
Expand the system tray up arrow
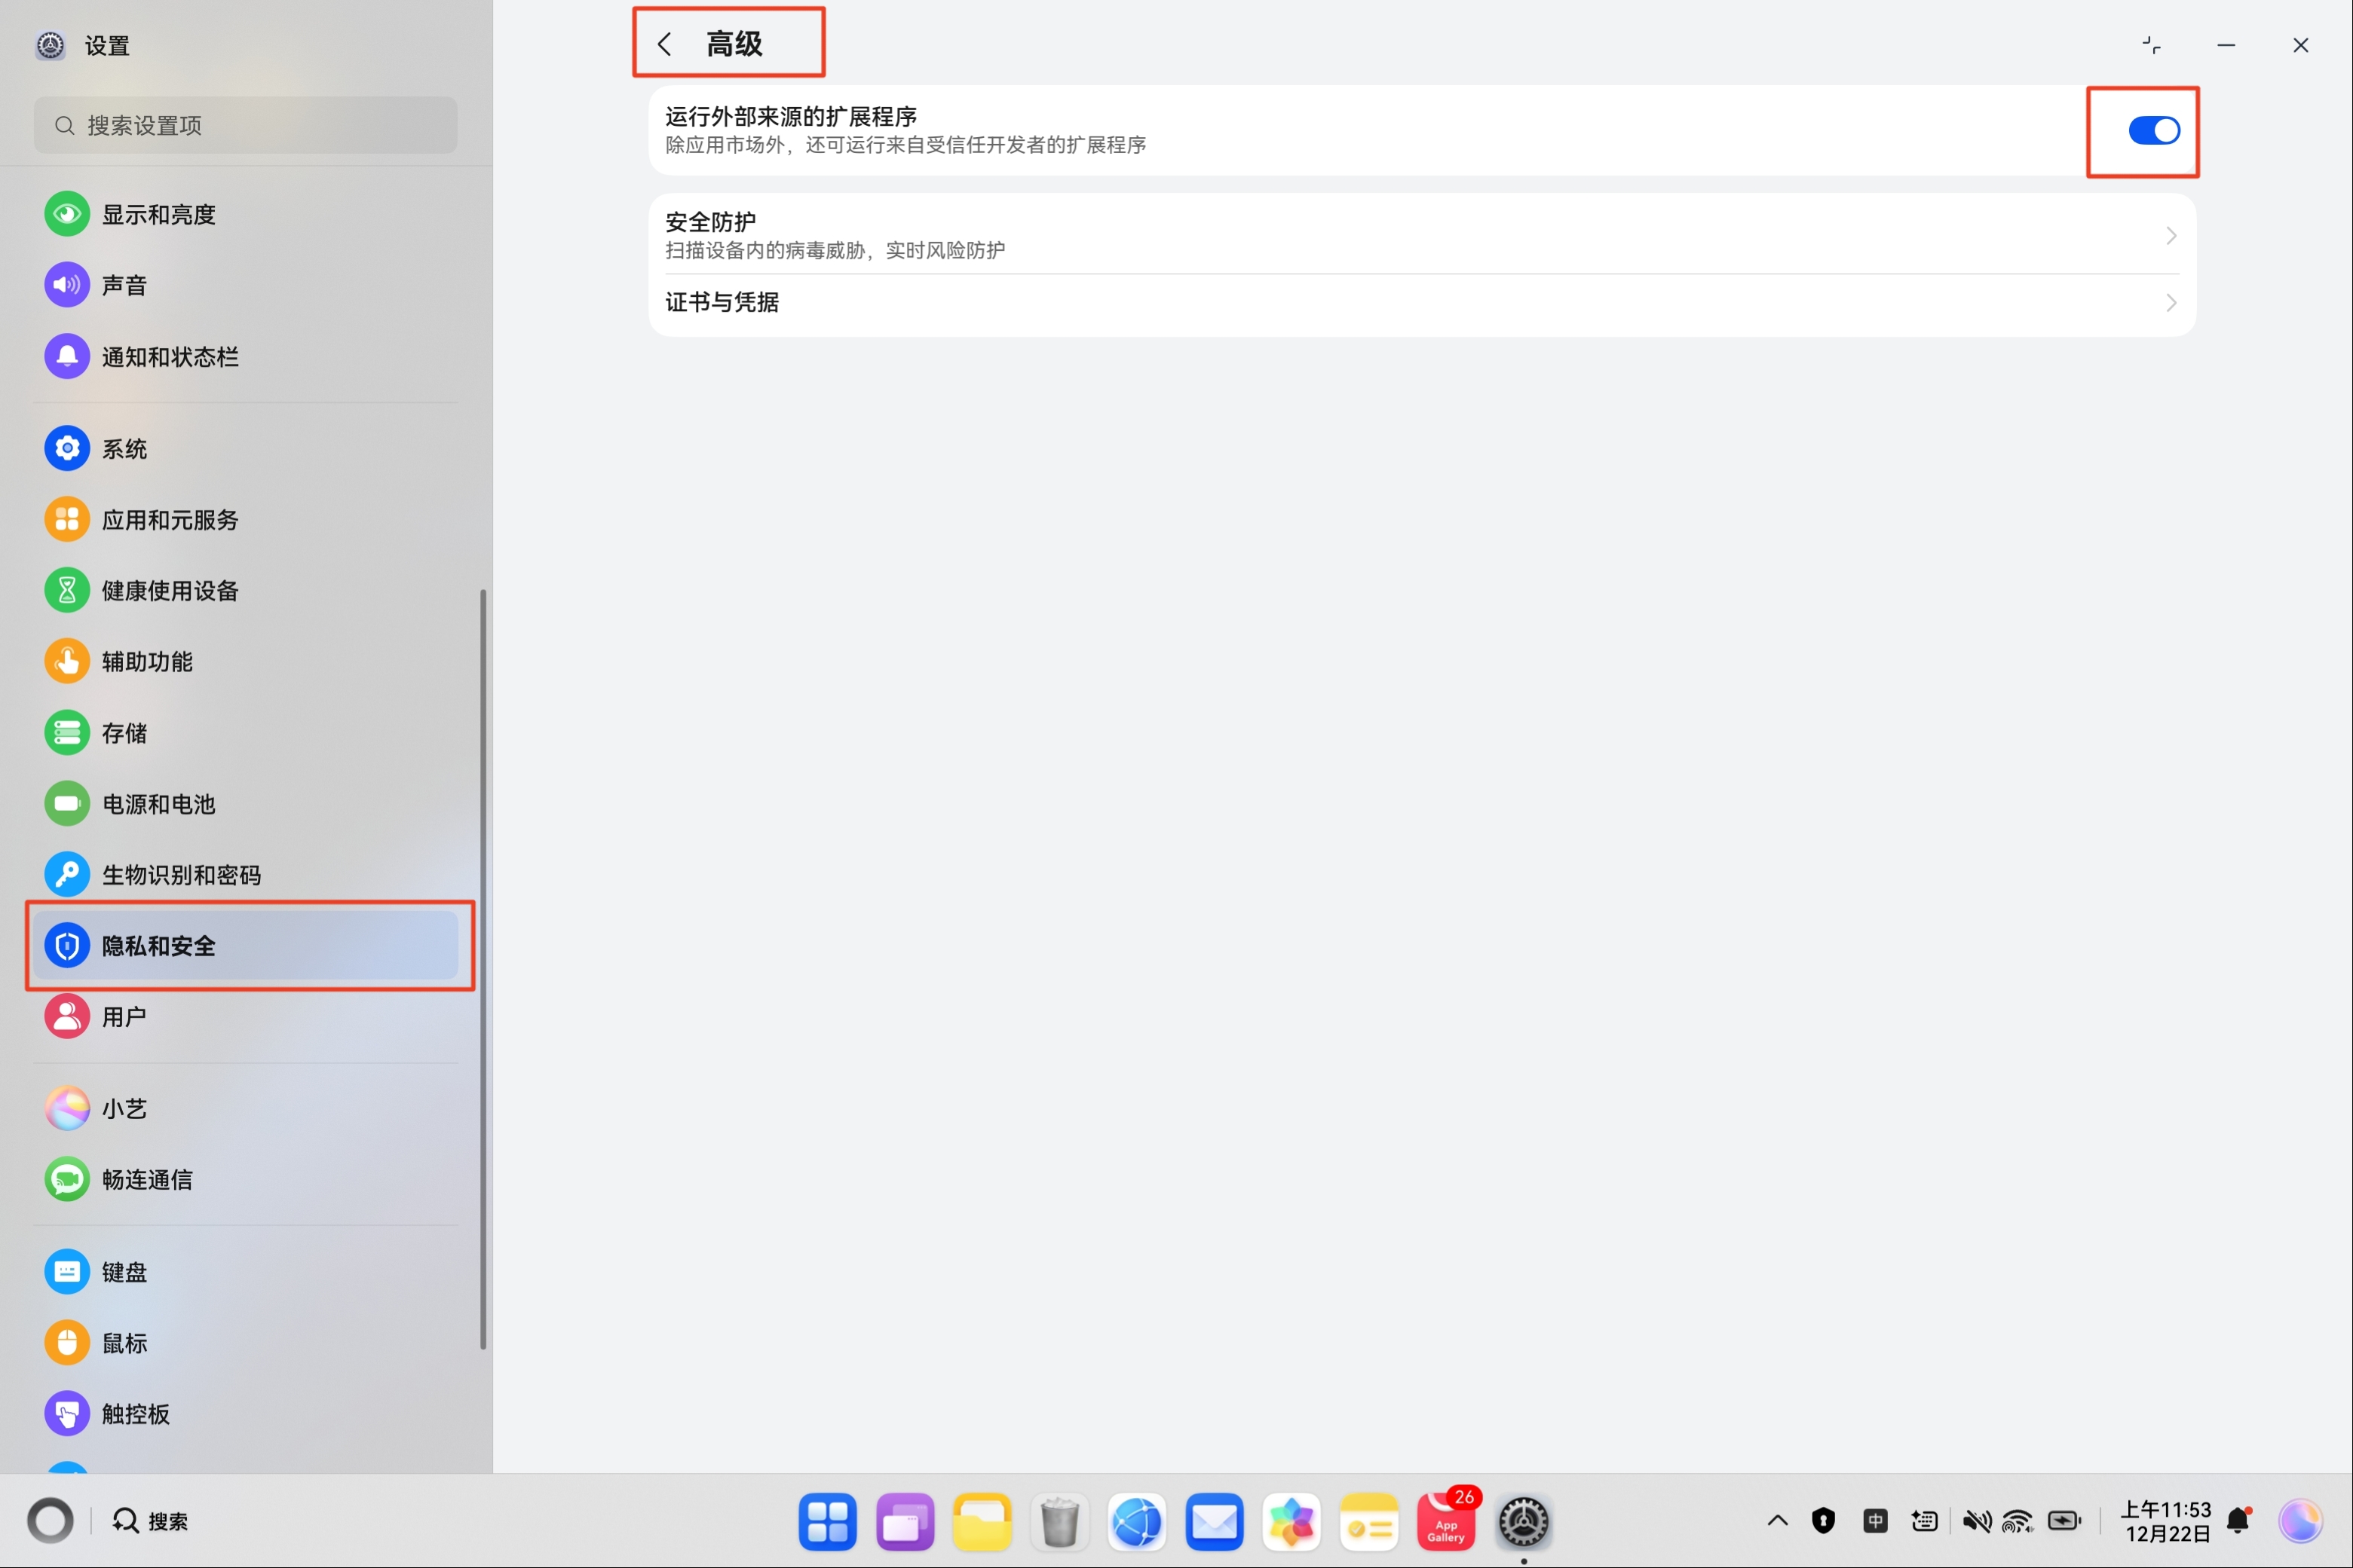pyautogui.click(x=1777, y=1521)
